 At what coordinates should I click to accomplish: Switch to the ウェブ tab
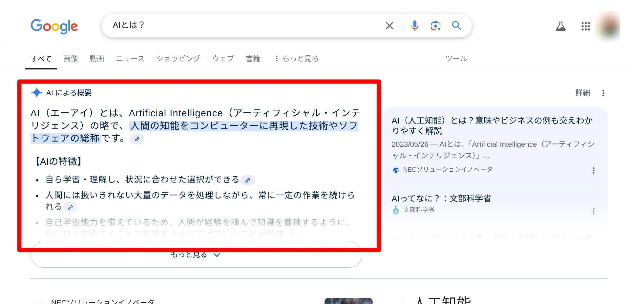point(223,59)
